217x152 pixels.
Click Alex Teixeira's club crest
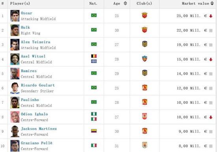(145, 44)
